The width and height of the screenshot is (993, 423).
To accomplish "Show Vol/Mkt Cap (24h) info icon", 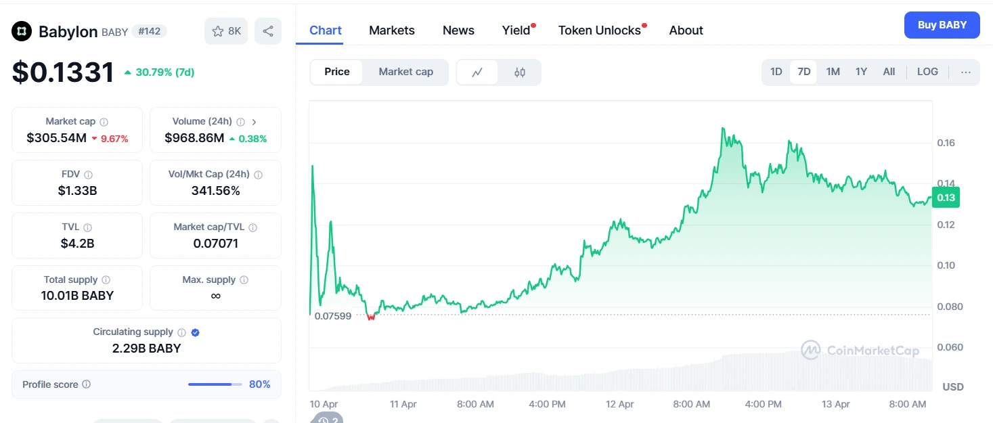I will click(x=258, y=175).
